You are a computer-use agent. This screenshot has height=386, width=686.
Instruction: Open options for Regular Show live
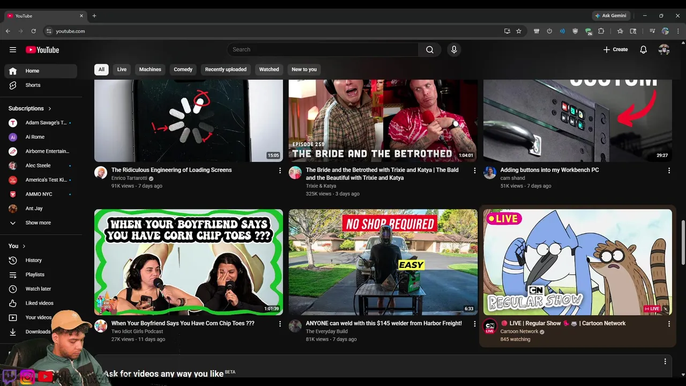coord(669,324)
